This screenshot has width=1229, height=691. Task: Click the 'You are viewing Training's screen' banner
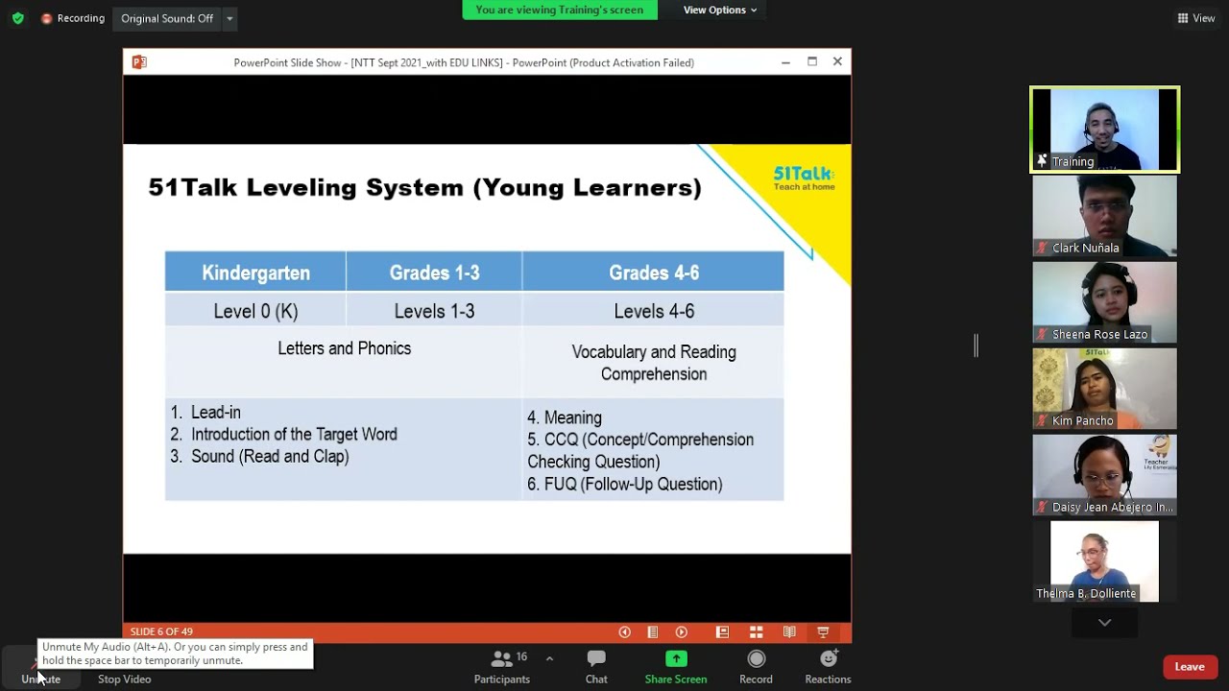tap(560, 10)
